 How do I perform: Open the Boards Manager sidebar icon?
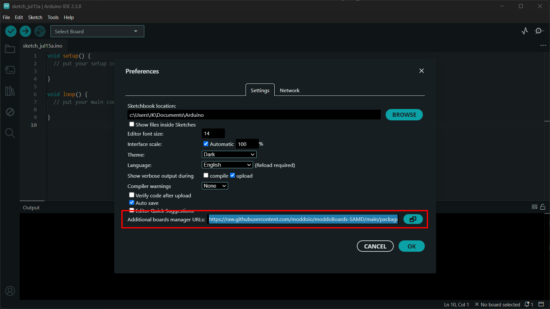coord(10,70)
